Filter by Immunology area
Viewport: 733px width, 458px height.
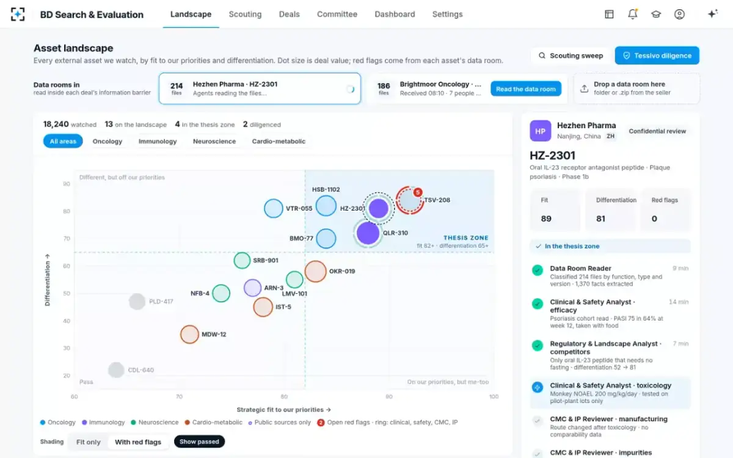pos(158,141)
